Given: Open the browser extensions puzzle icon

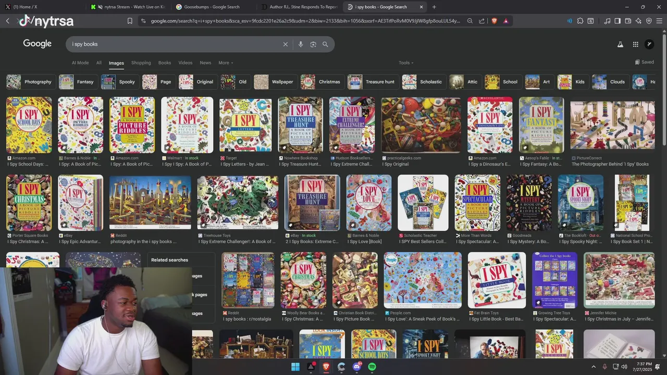Looking at the screenshot, I should coord(580,21).
